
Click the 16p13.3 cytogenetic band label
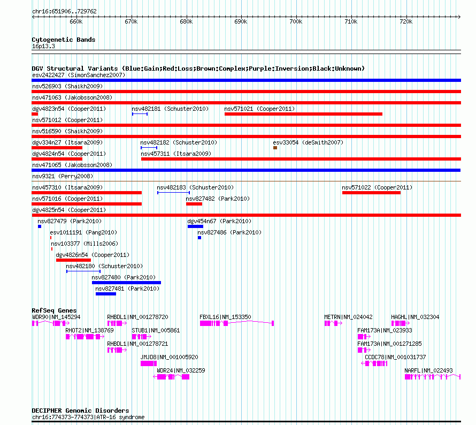point(43,46)
